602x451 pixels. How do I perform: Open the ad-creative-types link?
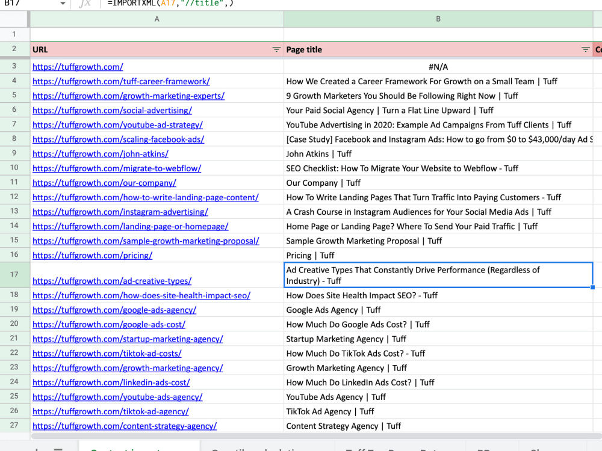click(x=112, y=281)
